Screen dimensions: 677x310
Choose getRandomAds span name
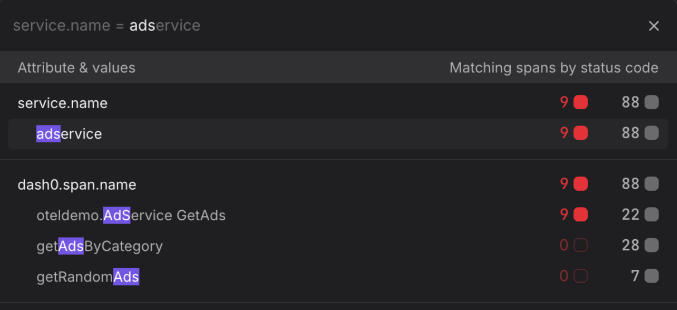[x=88, y=277]
